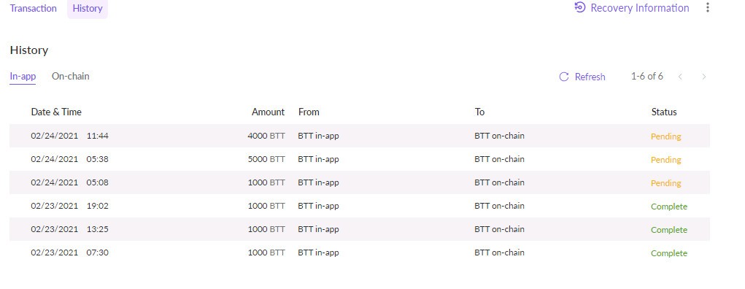Click the Recovery Information link text
Viewport: 745px width, 289px height.
pyautogui.click(x=639, y=8)
